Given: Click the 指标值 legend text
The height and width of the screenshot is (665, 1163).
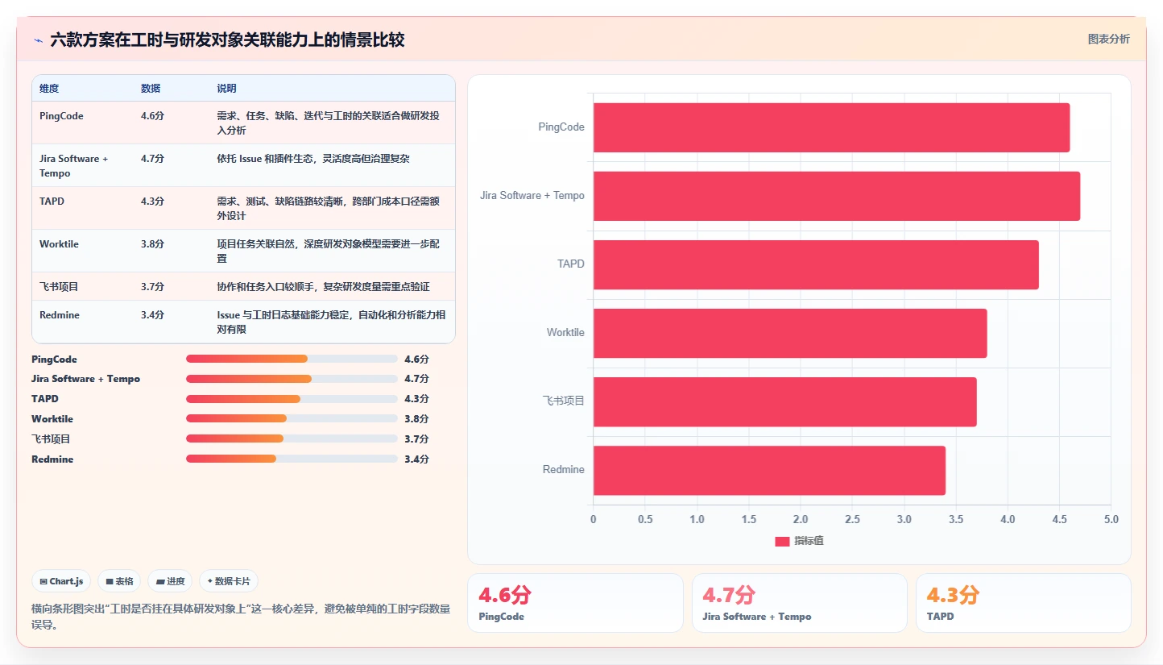Looking at the screenshot, I should tap(809, 541).
